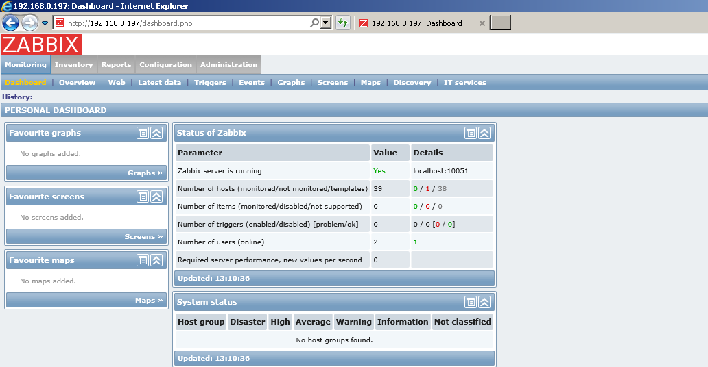The height and width of the screenshot is (367, 708).
Task: Collapse the Favourite graphs widget
Action: [156, 133]
